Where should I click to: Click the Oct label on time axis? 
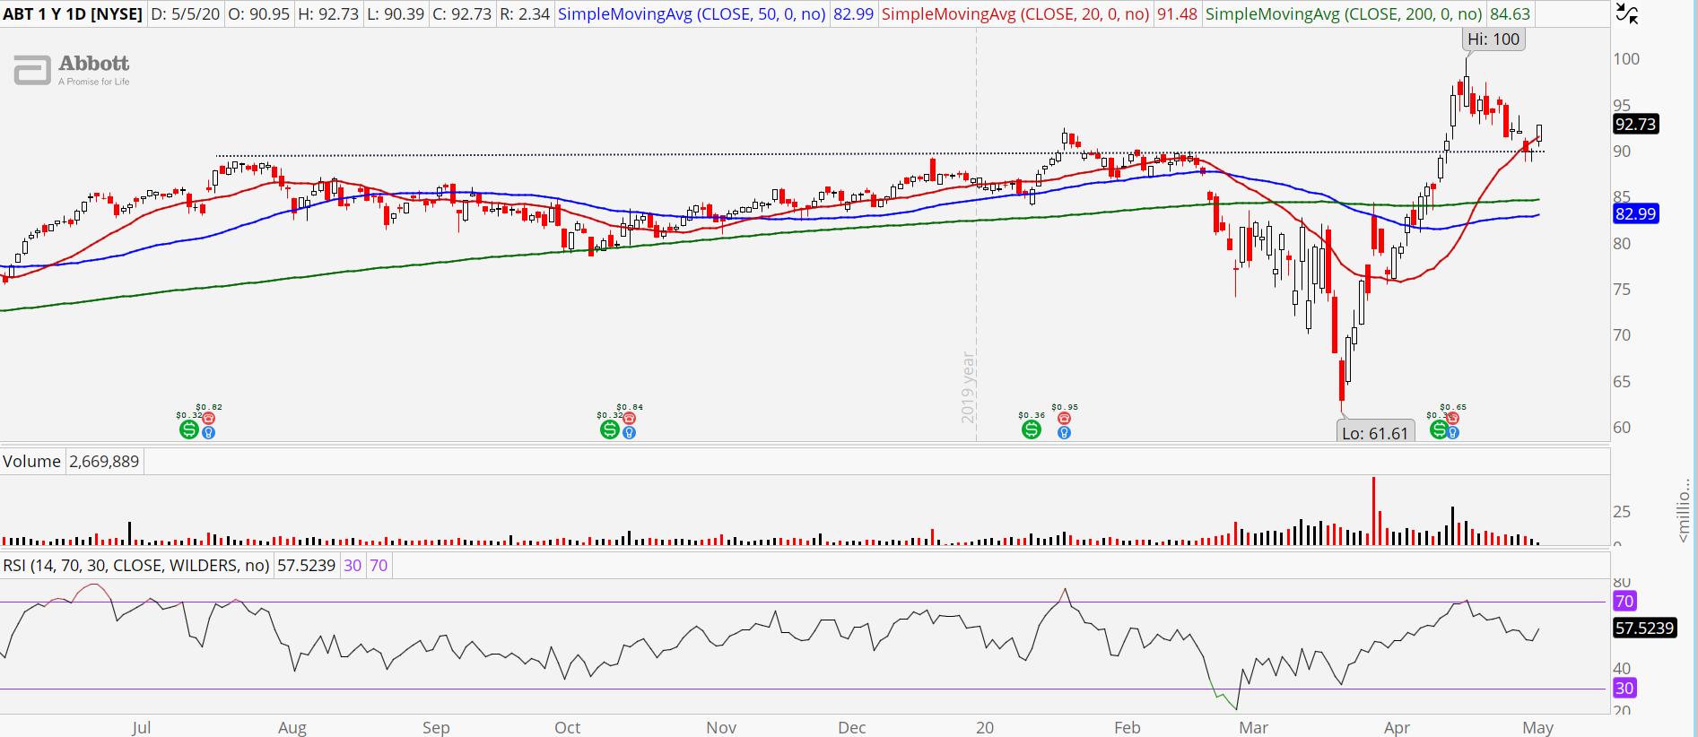[567, 727]
